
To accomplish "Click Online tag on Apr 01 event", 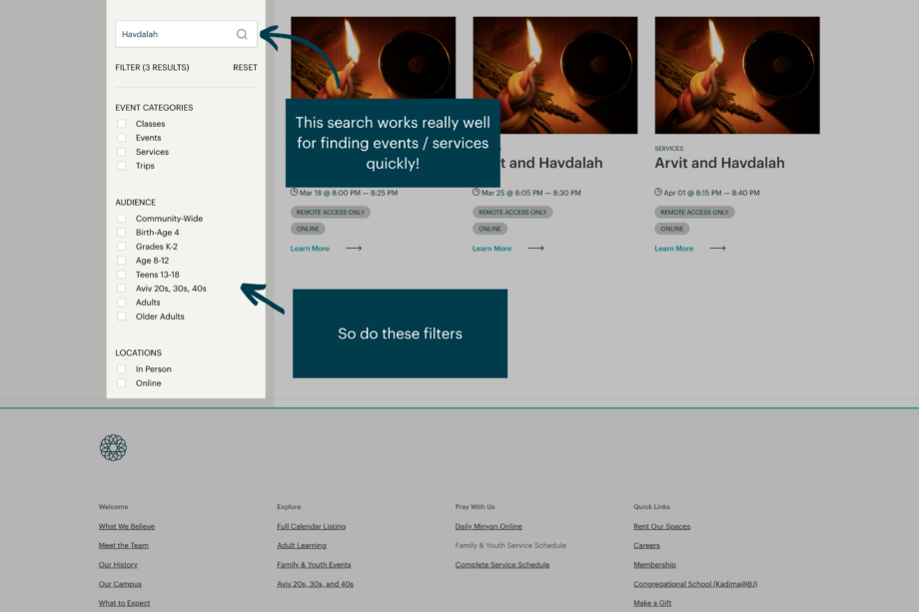I will point(671,229).
